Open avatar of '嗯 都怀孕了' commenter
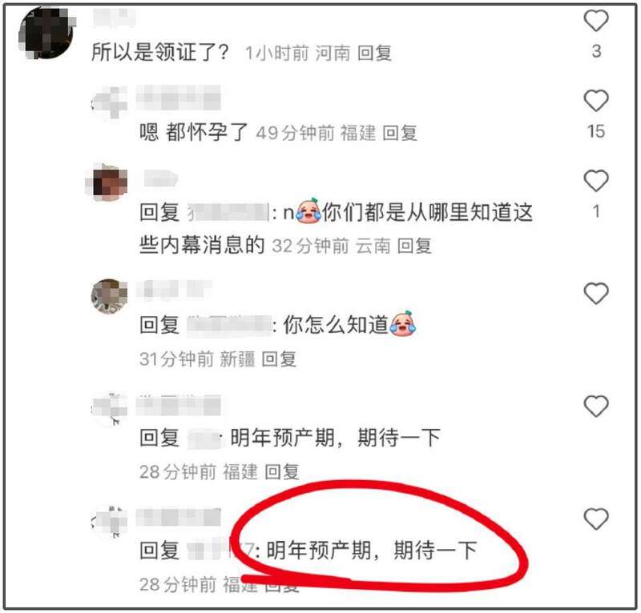The width and height of the screenshot is (641, 613). (x=109, y=102)
